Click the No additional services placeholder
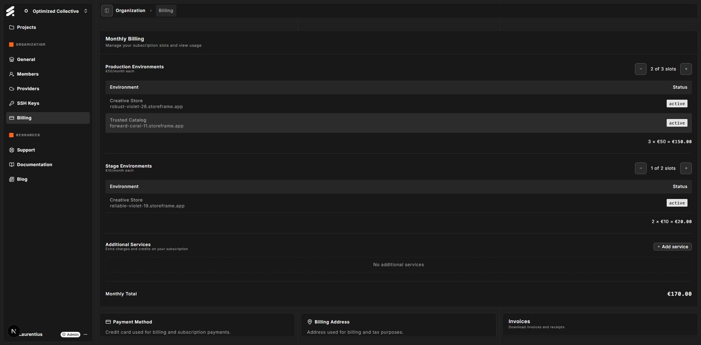The height and width of the screenshot is (345, 701). point(398,265)
